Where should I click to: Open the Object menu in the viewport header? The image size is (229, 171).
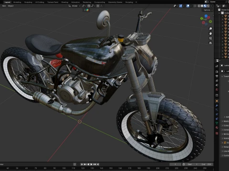click(11, 6)
